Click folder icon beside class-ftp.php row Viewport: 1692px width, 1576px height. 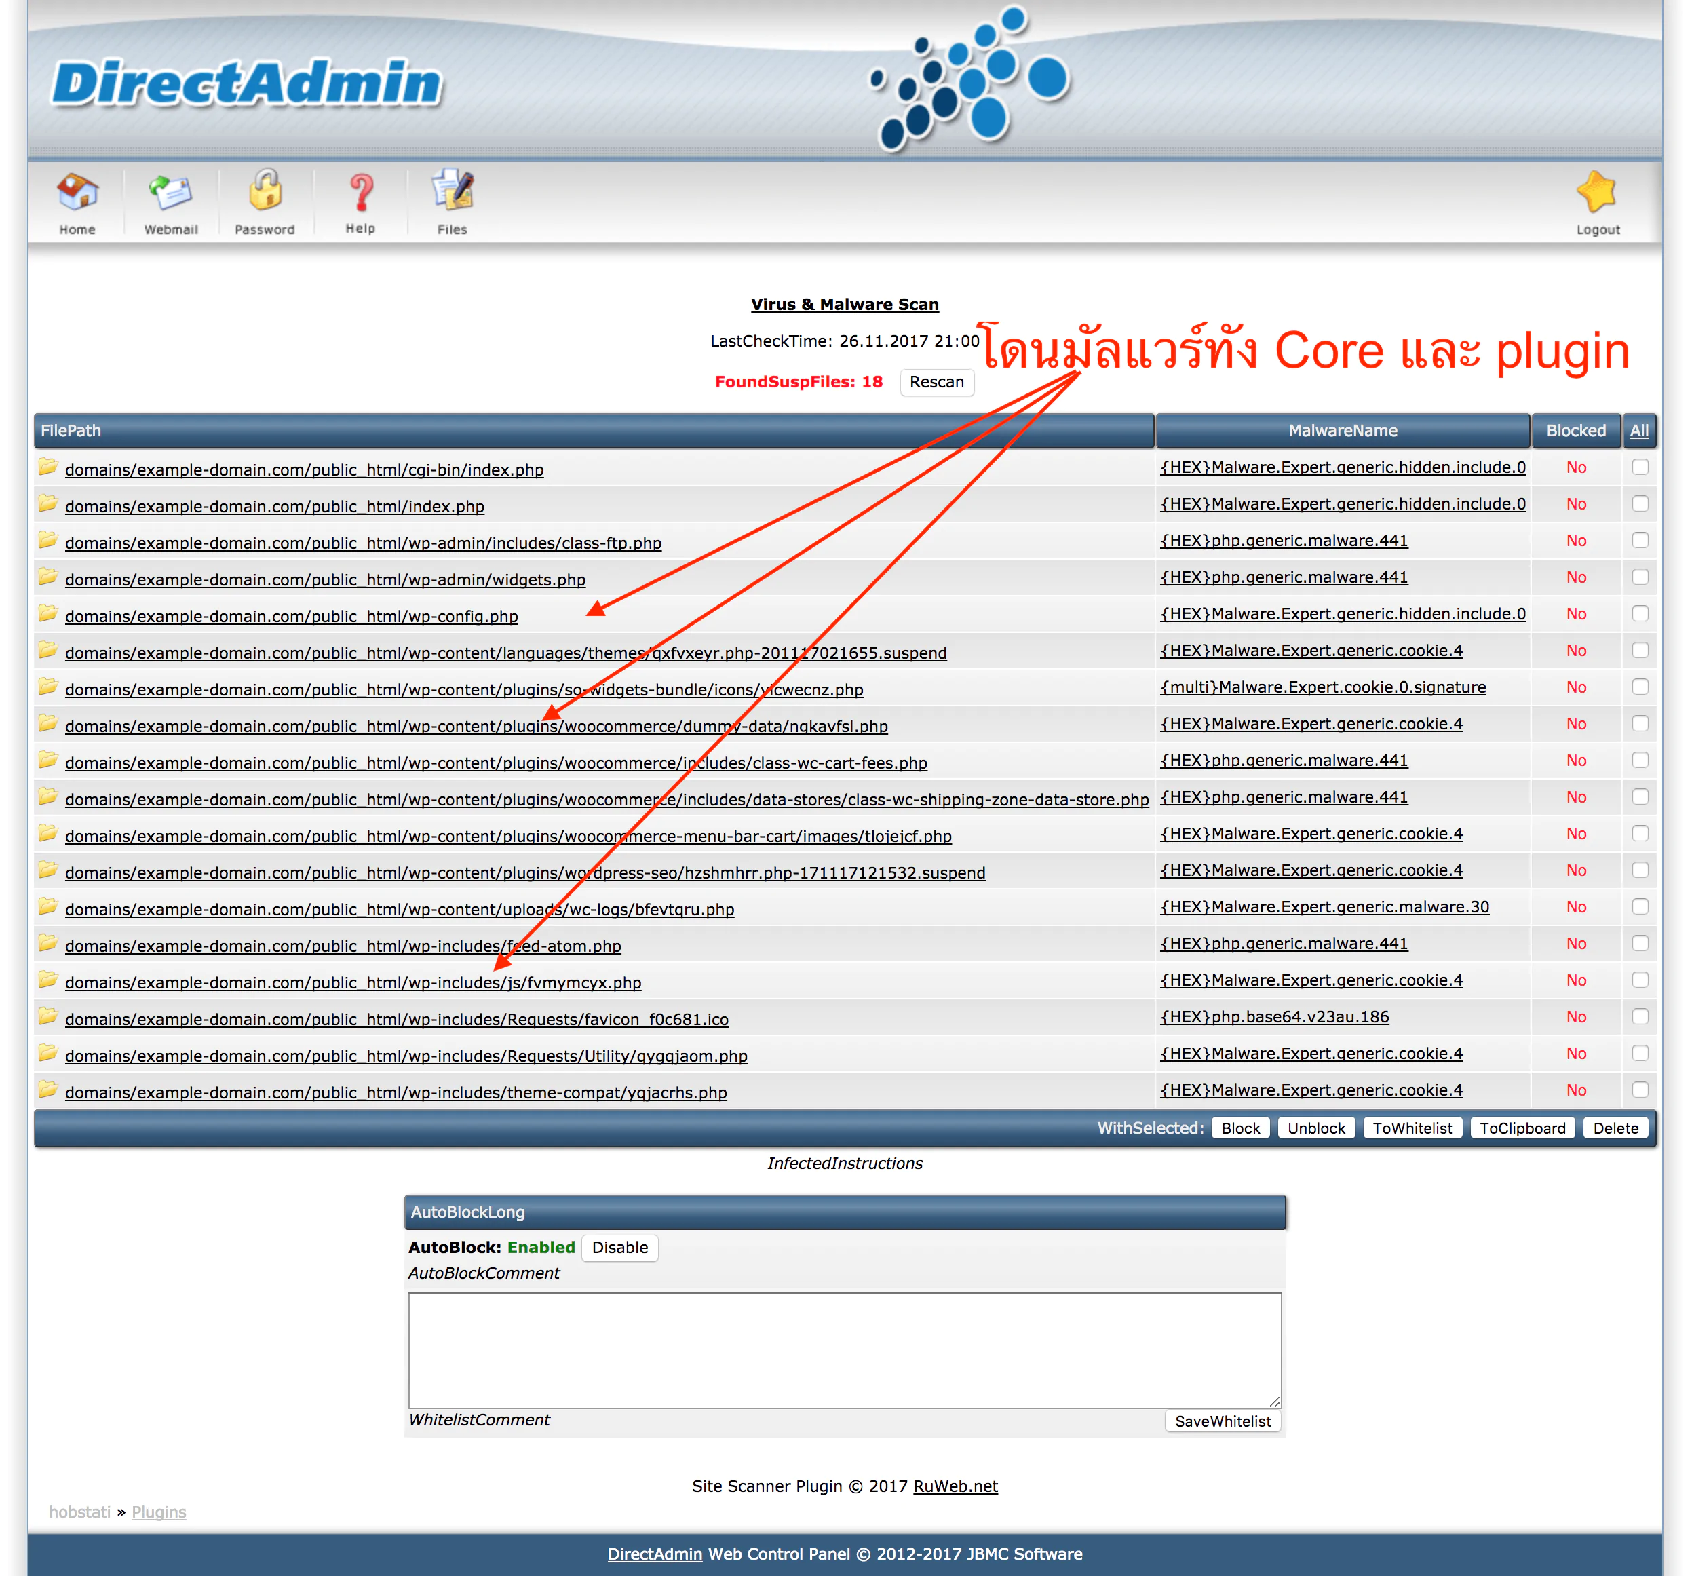49,540
